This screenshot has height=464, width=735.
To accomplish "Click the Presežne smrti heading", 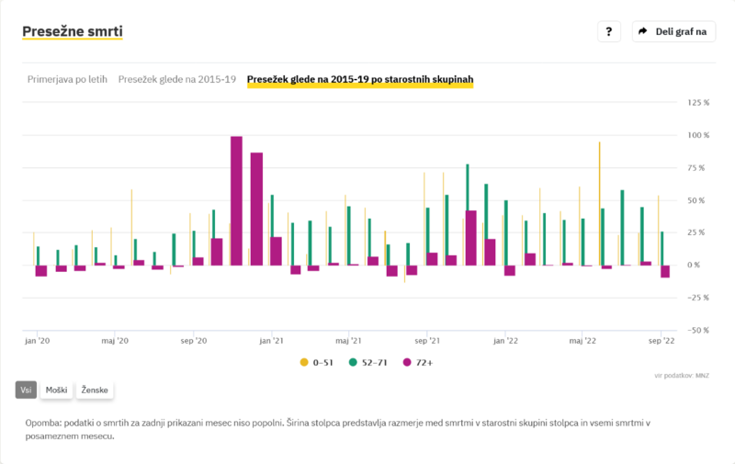I will click(73, 31).
